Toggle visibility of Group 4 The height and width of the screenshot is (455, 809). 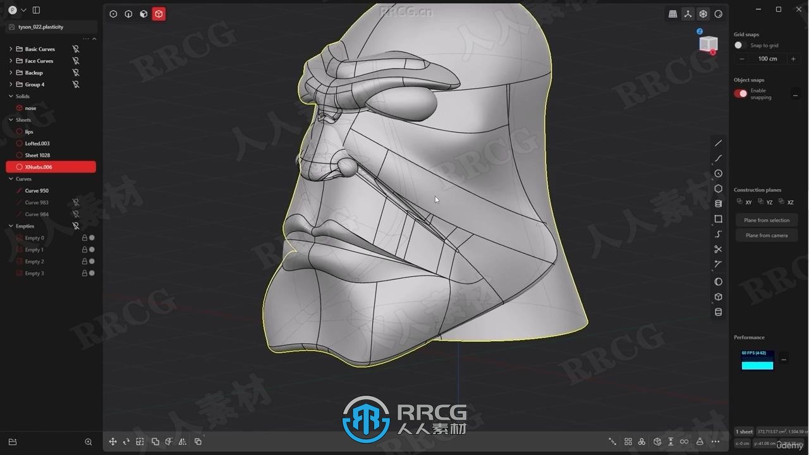click(76, 85)
